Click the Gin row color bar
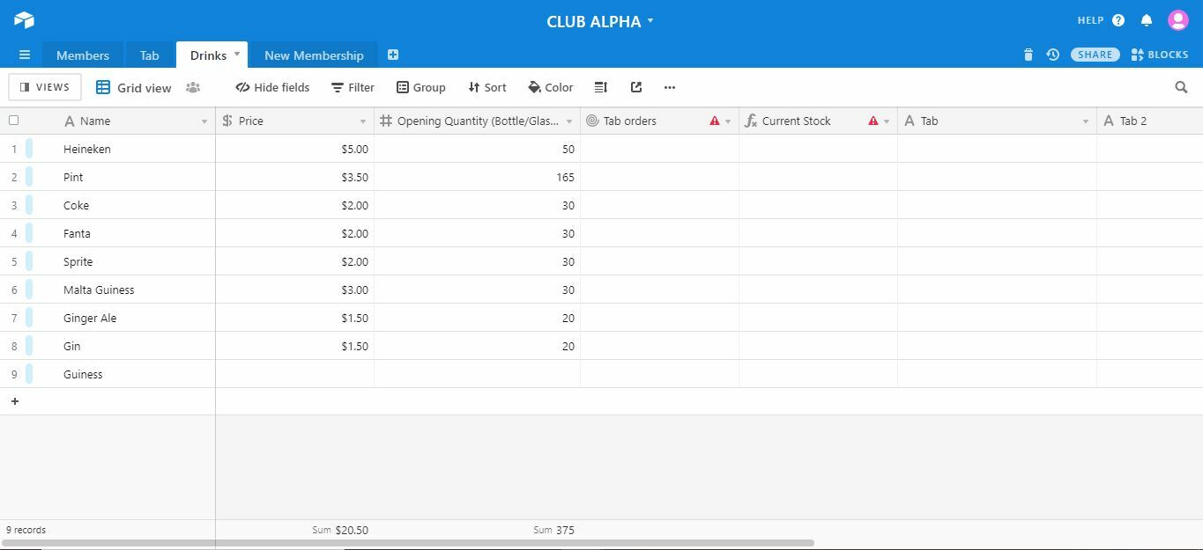Image resolution: width=1203 pixels, height=550 pixels. 29,346
